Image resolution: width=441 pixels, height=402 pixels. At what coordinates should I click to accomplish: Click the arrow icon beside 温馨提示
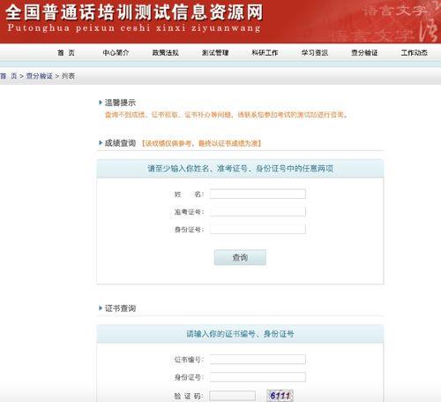(101, 102)
